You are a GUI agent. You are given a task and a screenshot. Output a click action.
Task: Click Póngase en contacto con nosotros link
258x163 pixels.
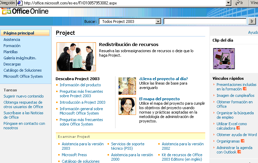pos(24,126)
